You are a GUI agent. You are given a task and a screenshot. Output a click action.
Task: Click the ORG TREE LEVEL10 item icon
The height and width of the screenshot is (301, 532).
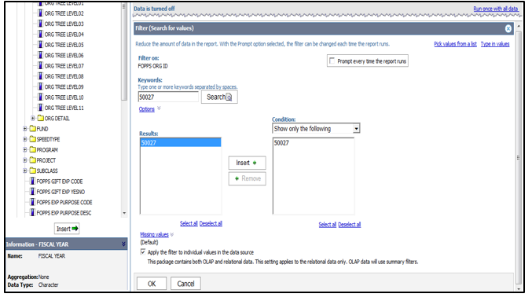[x=40, y=97]
